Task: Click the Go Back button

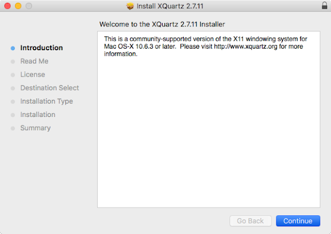Action: point(250,221)
